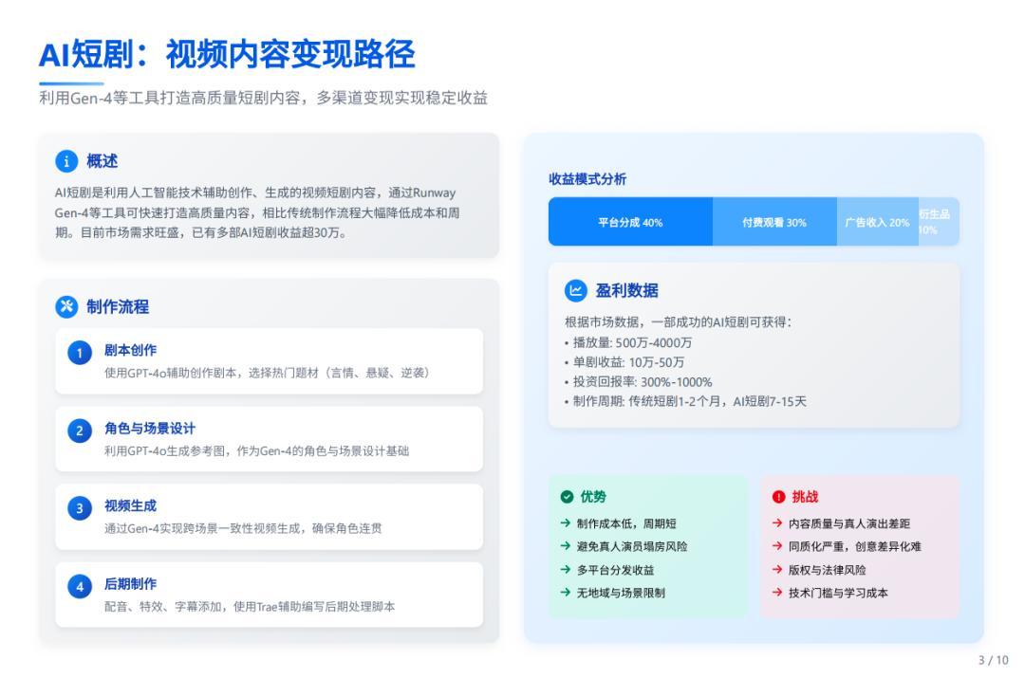Click the description 通过Gen-4实现跨场景一致性视频生成
Screen dimensions: 1025x678
243,528
